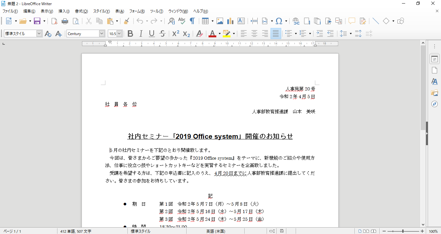Screen dimensions: 441x234
Task: Open Insert Table dropdown arrow
Action: coord(212,21)
